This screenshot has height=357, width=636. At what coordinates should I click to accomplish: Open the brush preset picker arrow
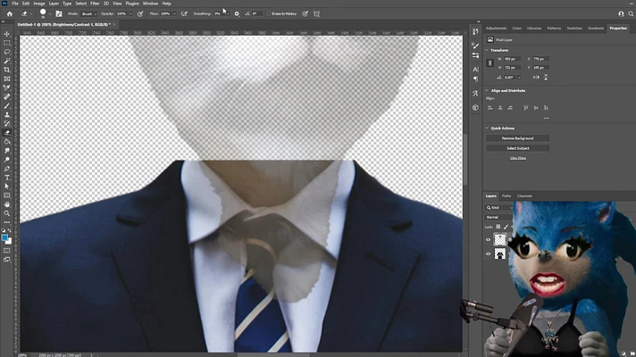point(50,13)
